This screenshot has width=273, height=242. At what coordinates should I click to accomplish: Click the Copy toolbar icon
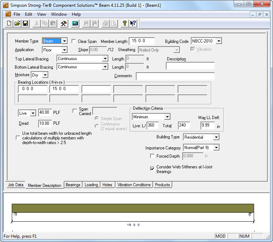point(45,23)
